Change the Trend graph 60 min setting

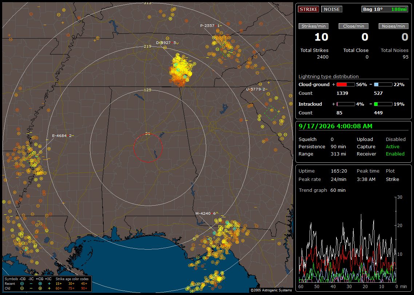(338, 190)
